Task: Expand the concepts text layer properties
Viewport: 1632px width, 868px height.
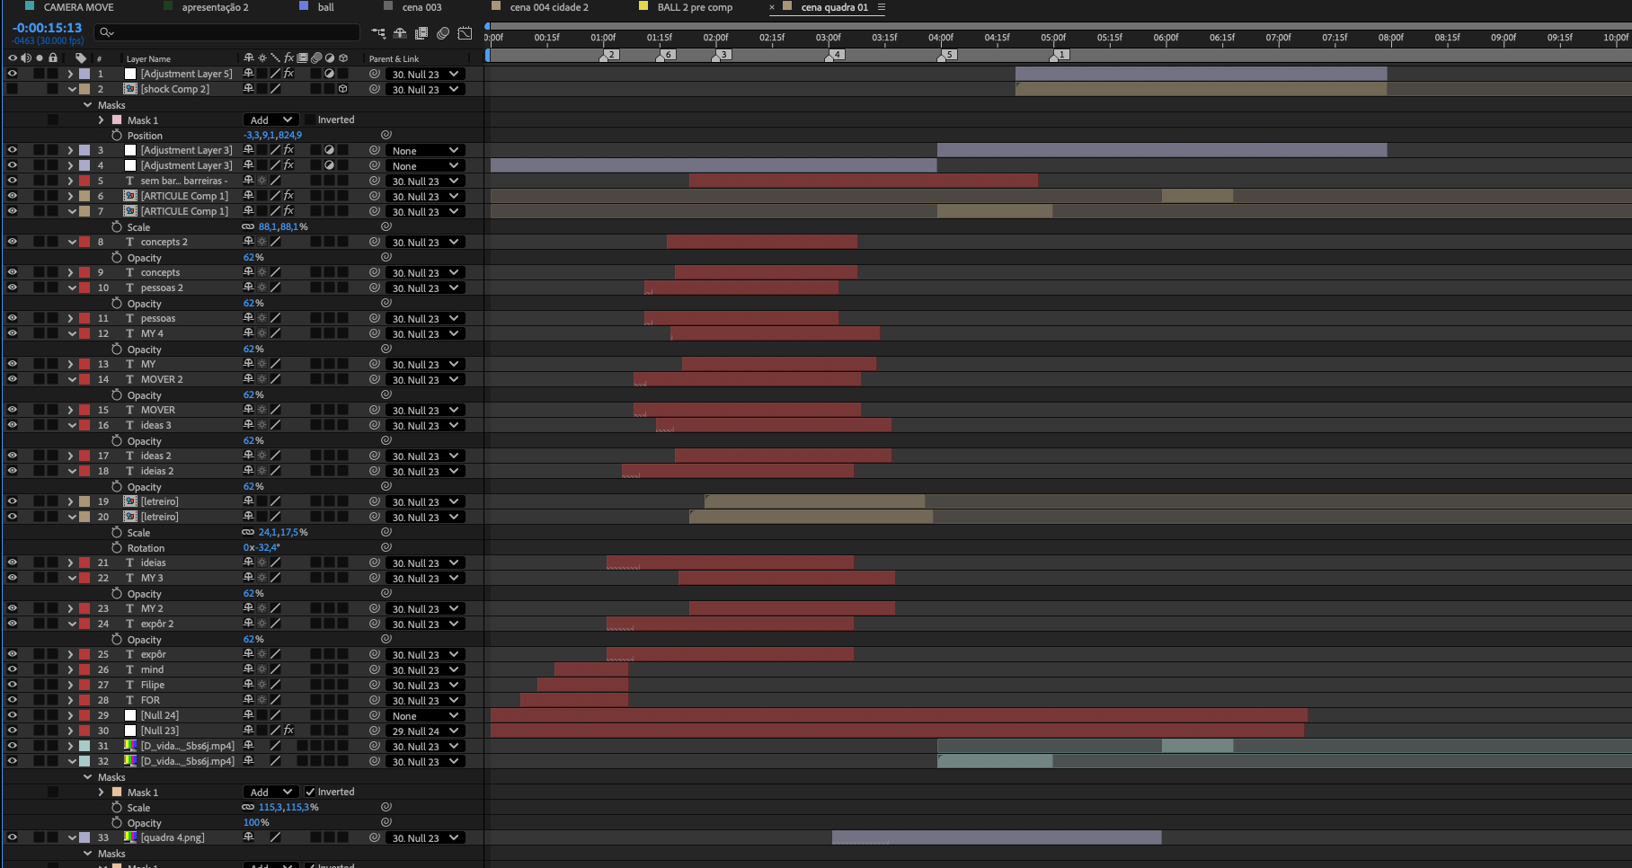Action: tap(71, 272)
